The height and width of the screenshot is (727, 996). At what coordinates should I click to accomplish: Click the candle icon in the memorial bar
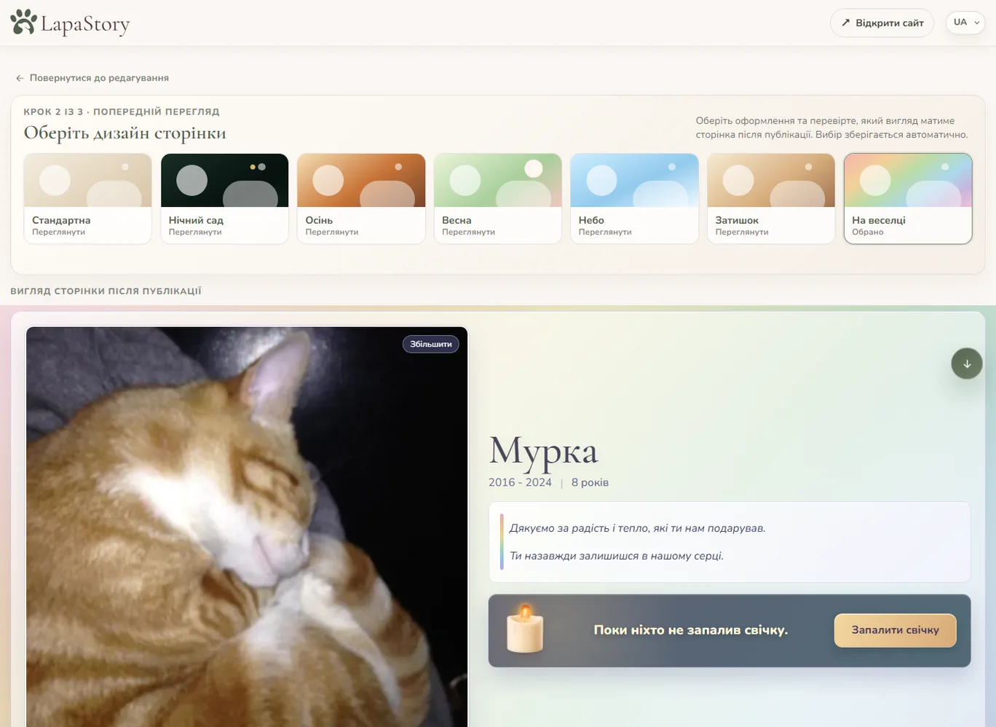coord(524,628)
